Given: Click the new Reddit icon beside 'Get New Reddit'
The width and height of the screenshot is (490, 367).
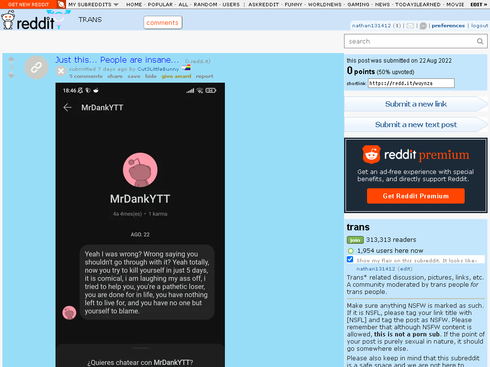Looking at the screenshot, I should [x=61, y=4].
